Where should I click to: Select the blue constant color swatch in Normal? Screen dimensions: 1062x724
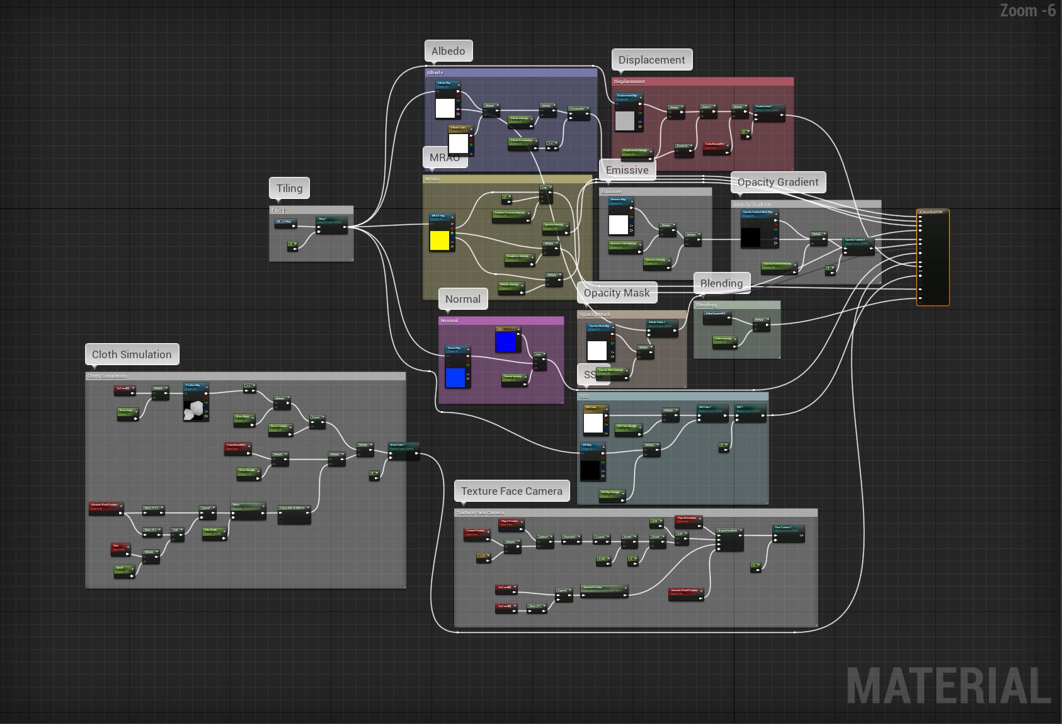pos(506,342)
